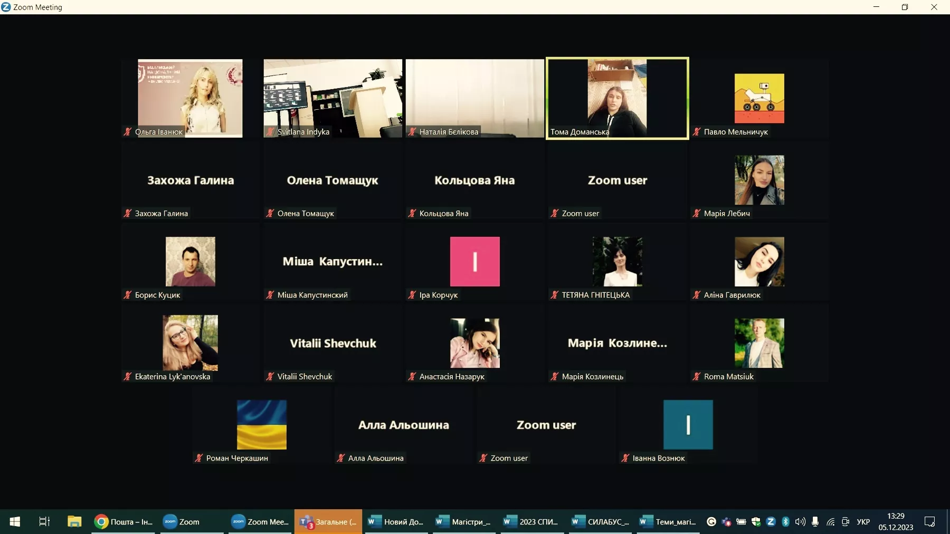Viewport: 950px width, 534px height.
Task: Click the Grammarly icon in the system tray
Action: pyautogui.click(x=711, y=522)
